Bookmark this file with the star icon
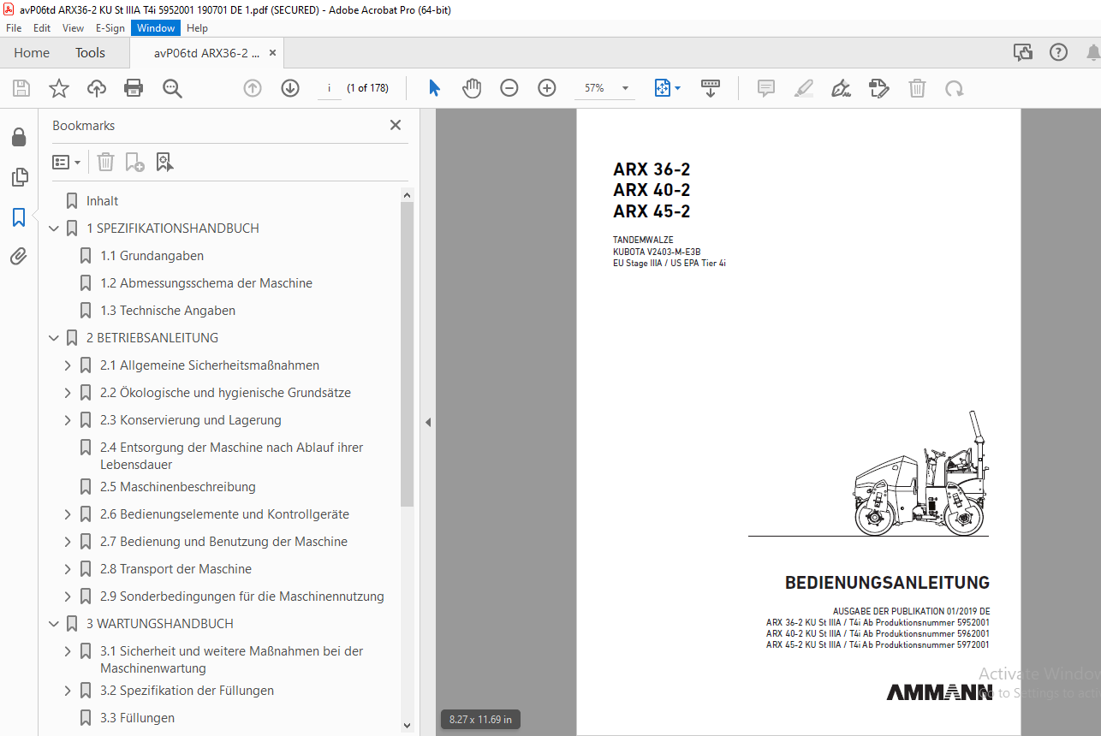This screenshot has width=1101, height=736. click(x=59, y=88)
